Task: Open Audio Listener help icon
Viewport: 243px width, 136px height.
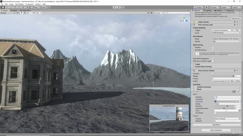Action: 235,22
